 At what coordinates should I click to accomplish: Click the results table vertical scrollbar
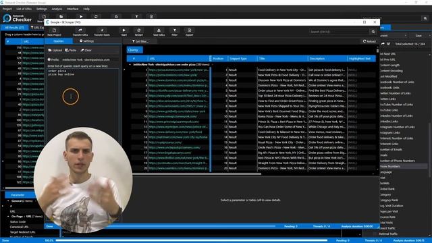(x=377, y=51)
